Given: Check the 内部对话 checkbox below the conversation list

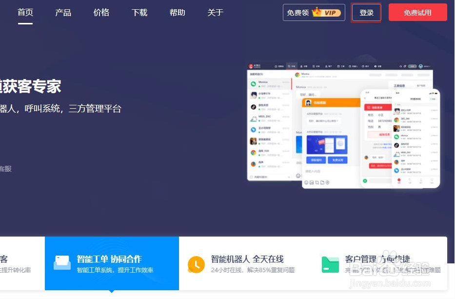Looking at the screenshot, I should [251, 176].
